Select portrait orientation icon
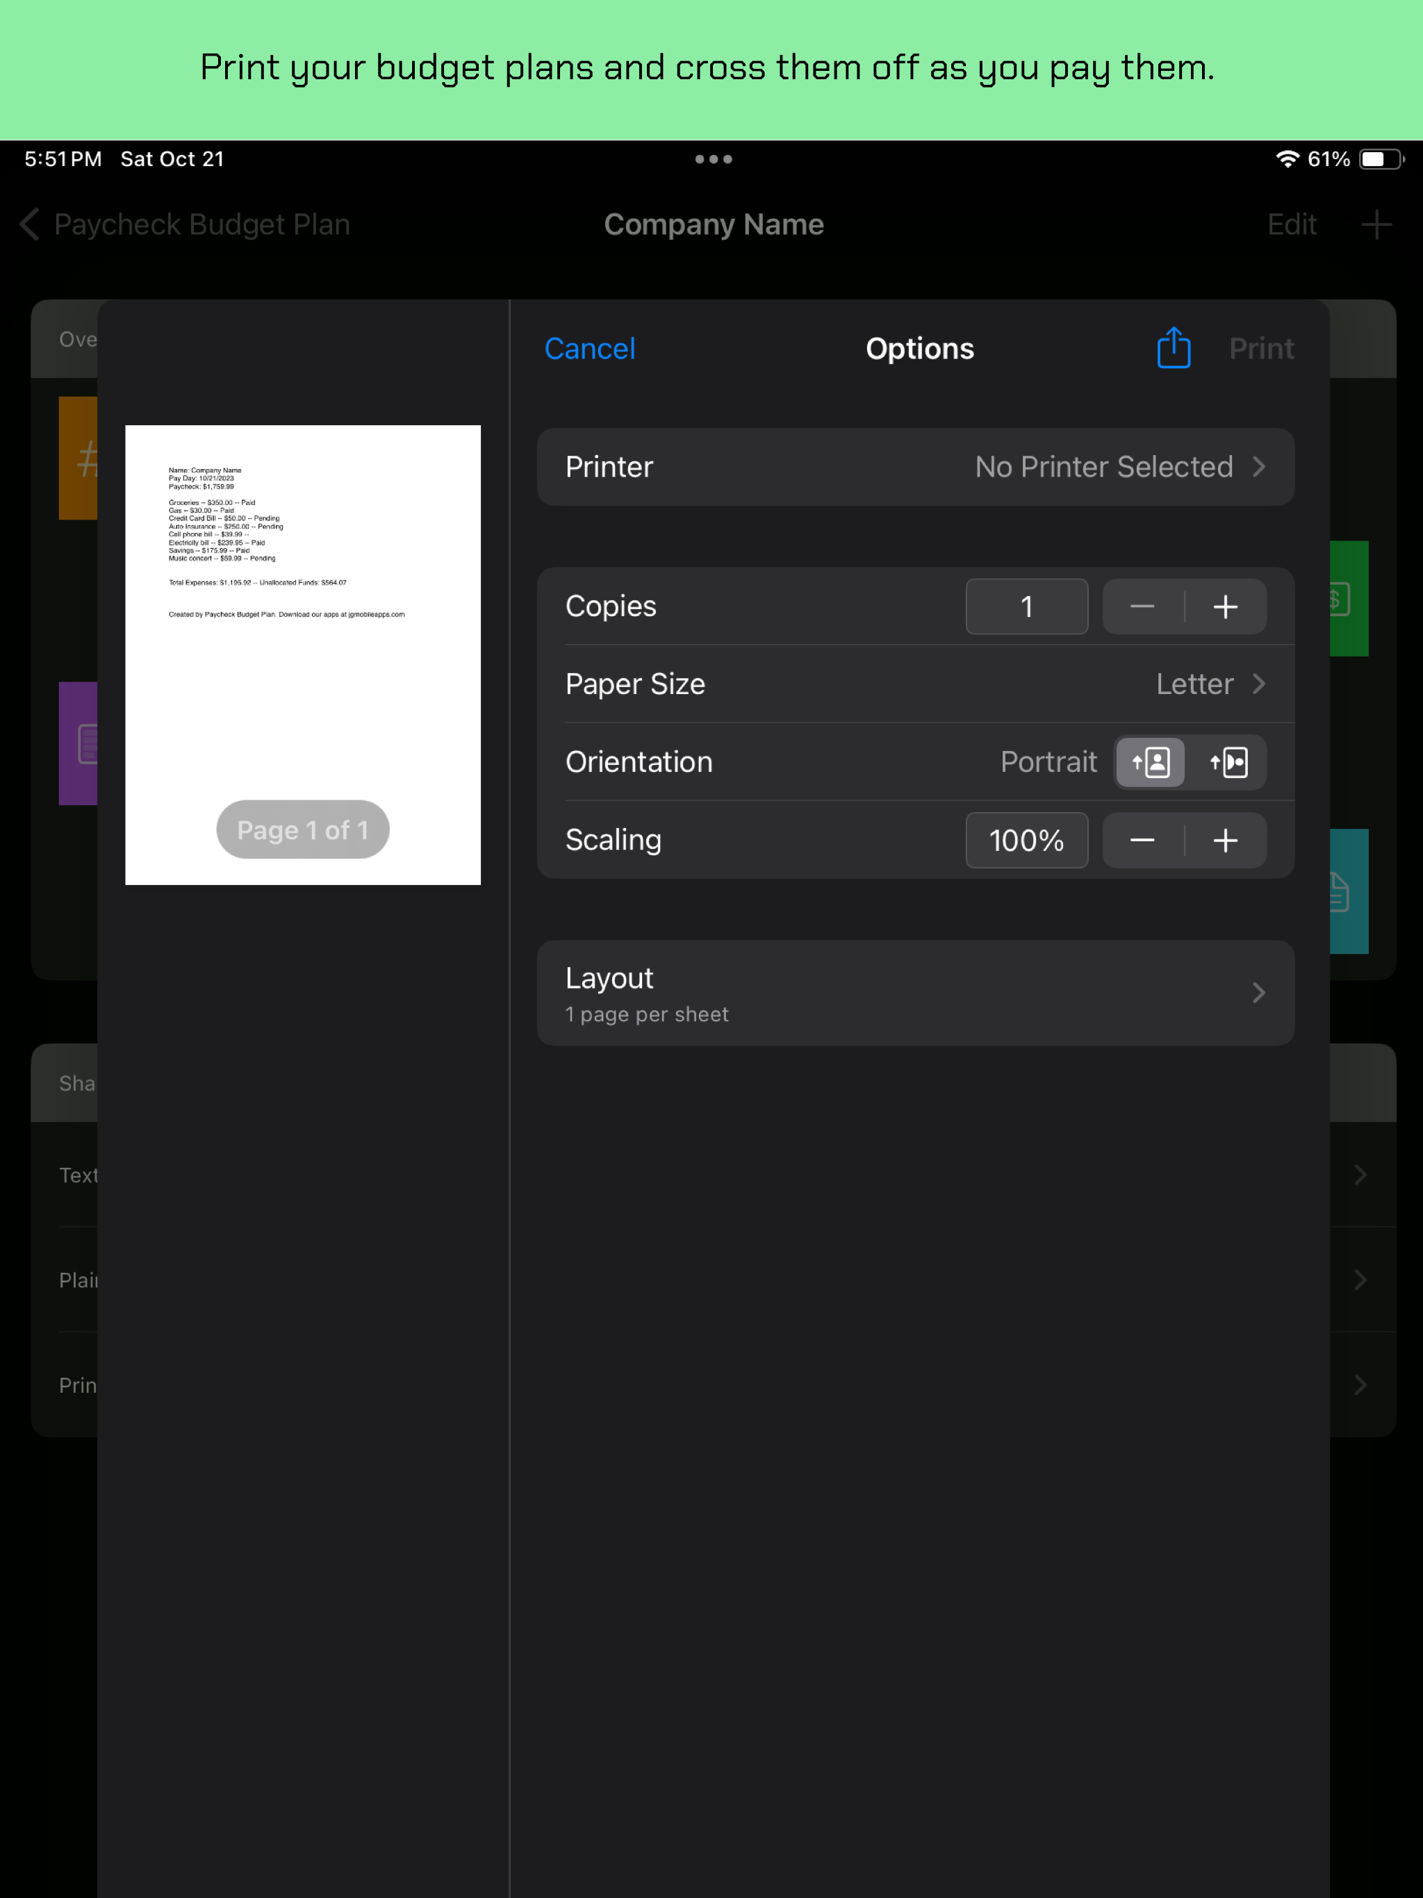The width and height of the screenshot is (1423, 1898). pos(1151,762)
